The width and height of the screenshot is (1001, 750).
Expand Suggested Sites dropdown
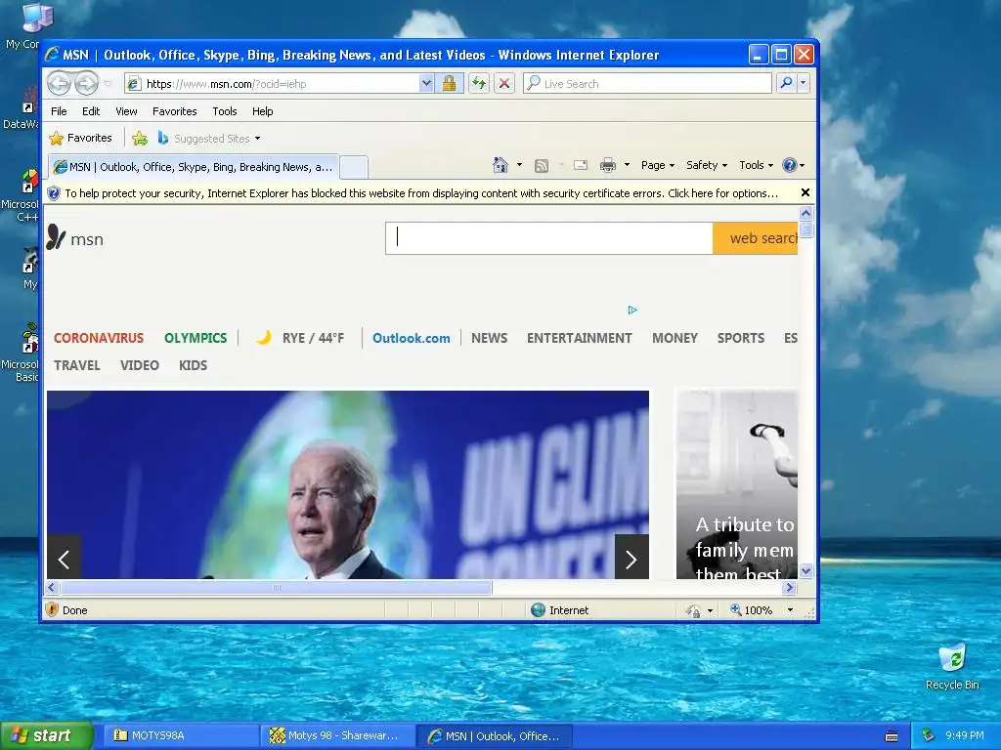click(257, 139)
